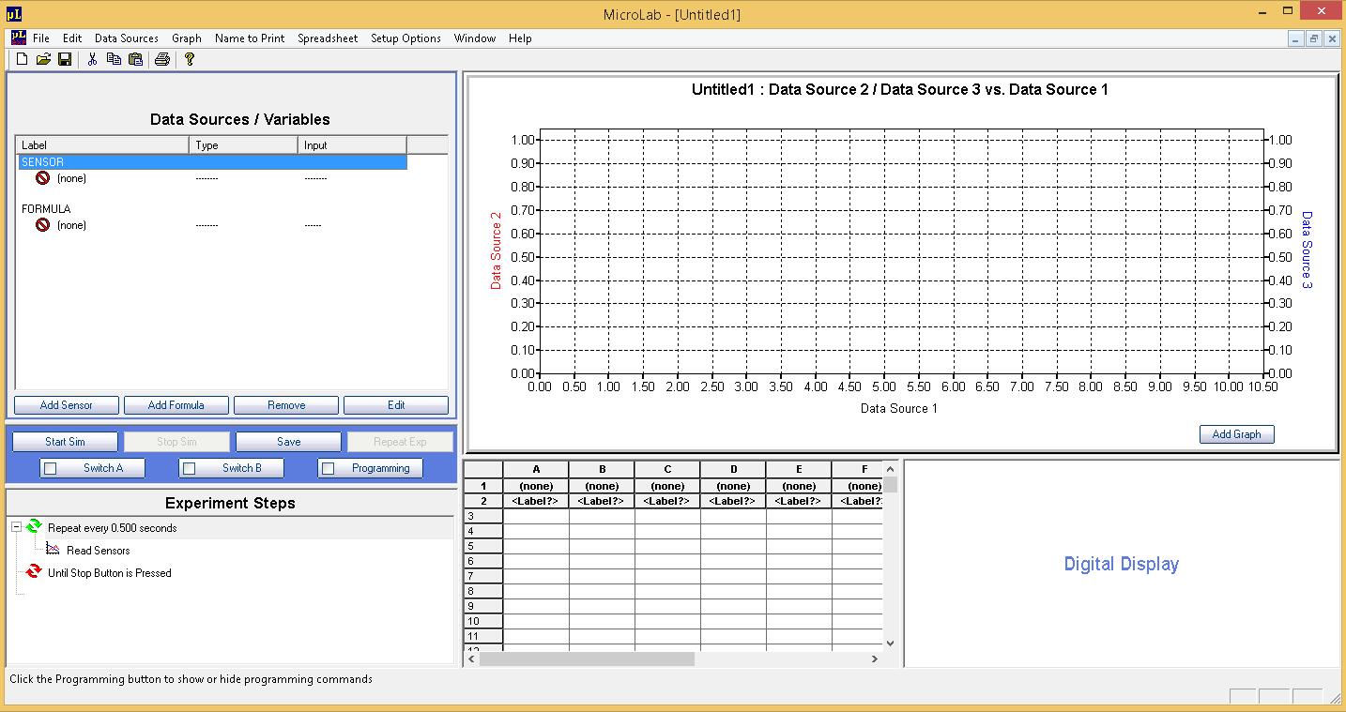This screenshot has height=712, width=1346.
Task: Click the Digital Display panel text
Action: tap(1121, 564)
